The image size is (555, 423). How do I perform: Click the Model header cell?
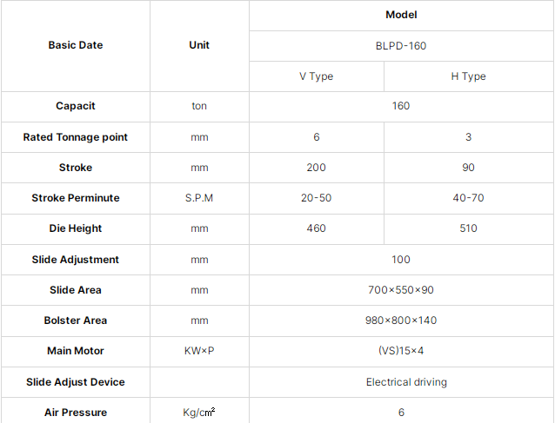pyautogui.click(x=401, y=15)
